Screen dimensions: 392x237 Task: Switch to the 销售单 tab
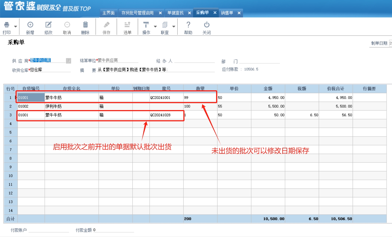coord(227,13)
